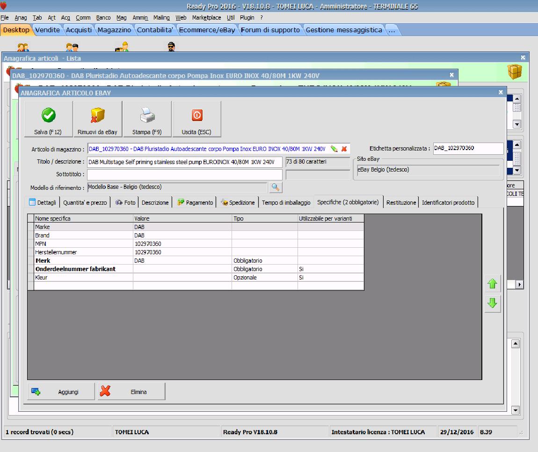Image resolution: width=538 pixels, height=452 pixels.
Task: Click Rimuovi da eBay icon
Action: pos(97,115)
